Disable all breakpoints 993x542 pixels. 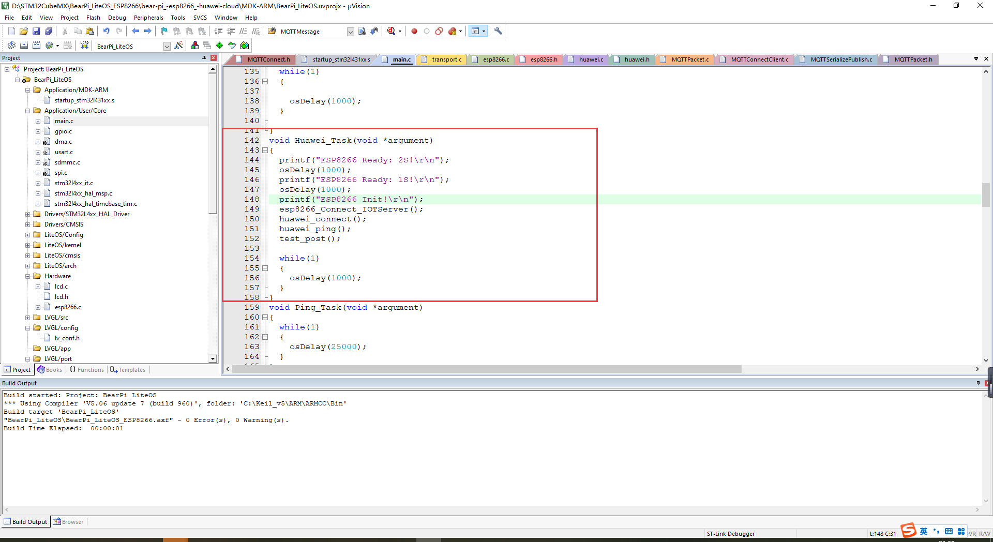coord(439,31)
